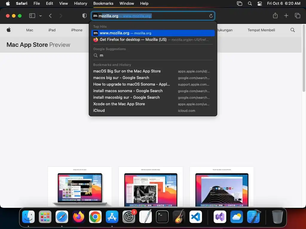306x229 pixels.
Task: Click the Apple site search icon
Action: [x=293, y=30]
